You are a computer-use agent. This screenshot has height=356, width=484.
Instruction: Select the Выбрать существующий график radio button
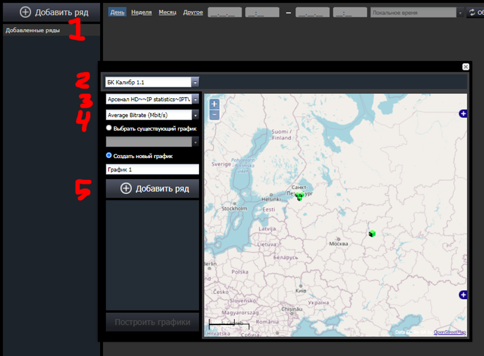tap(109, 128)
